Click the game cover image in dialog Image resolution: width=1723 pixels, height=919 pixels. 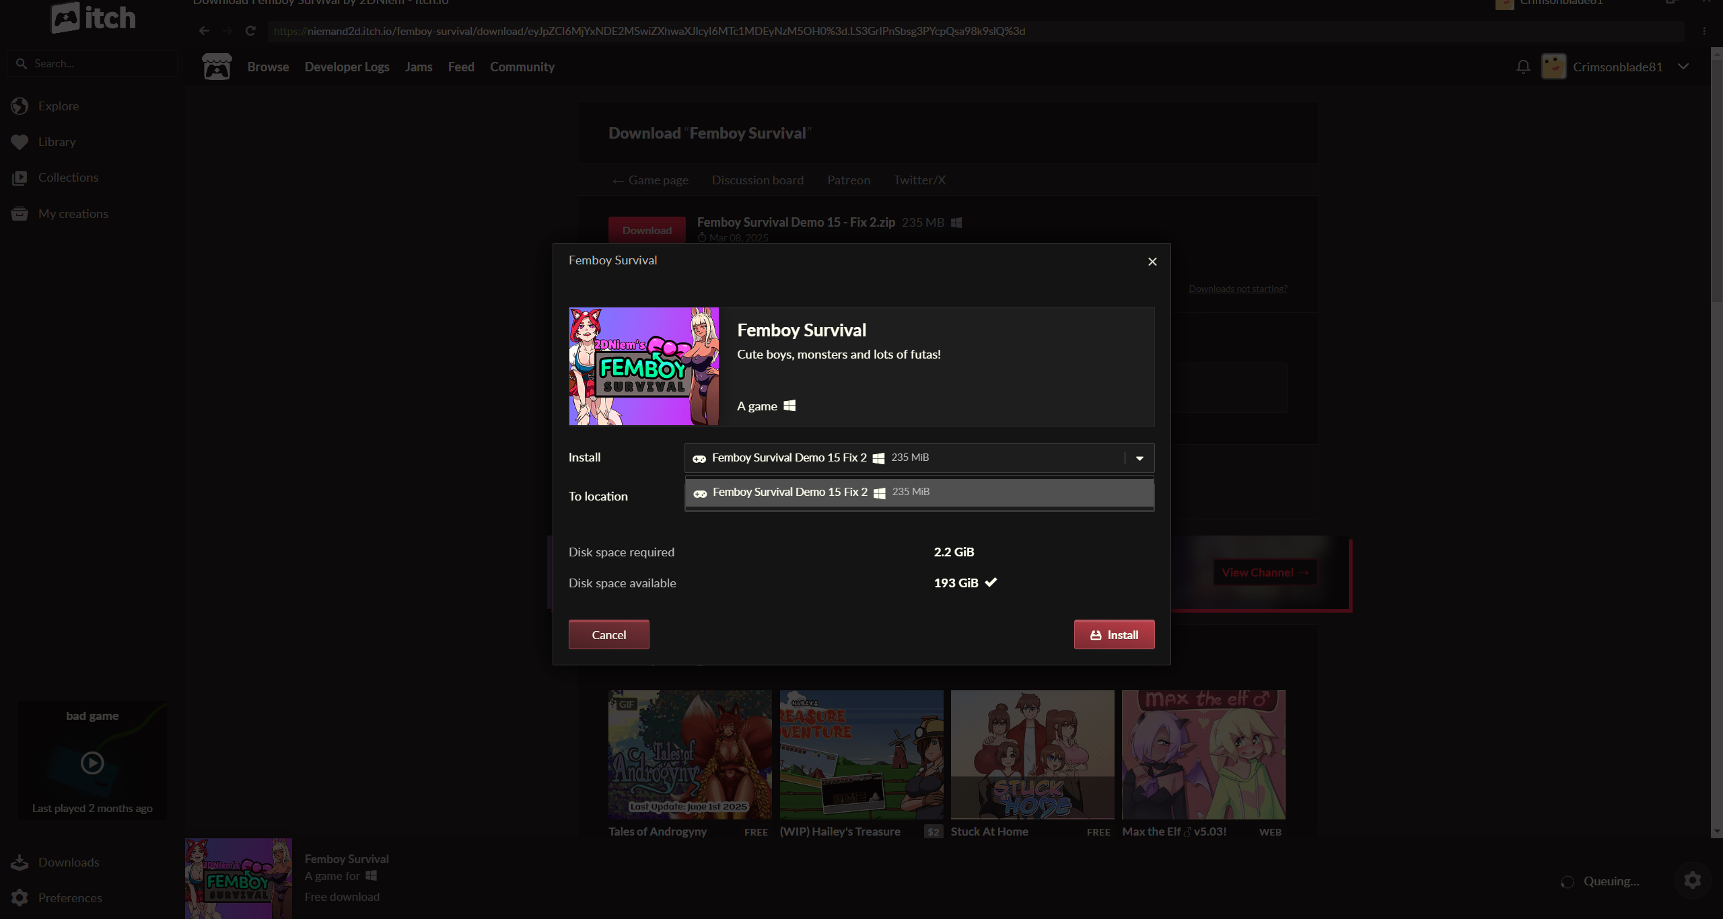(x=643, y=367)
